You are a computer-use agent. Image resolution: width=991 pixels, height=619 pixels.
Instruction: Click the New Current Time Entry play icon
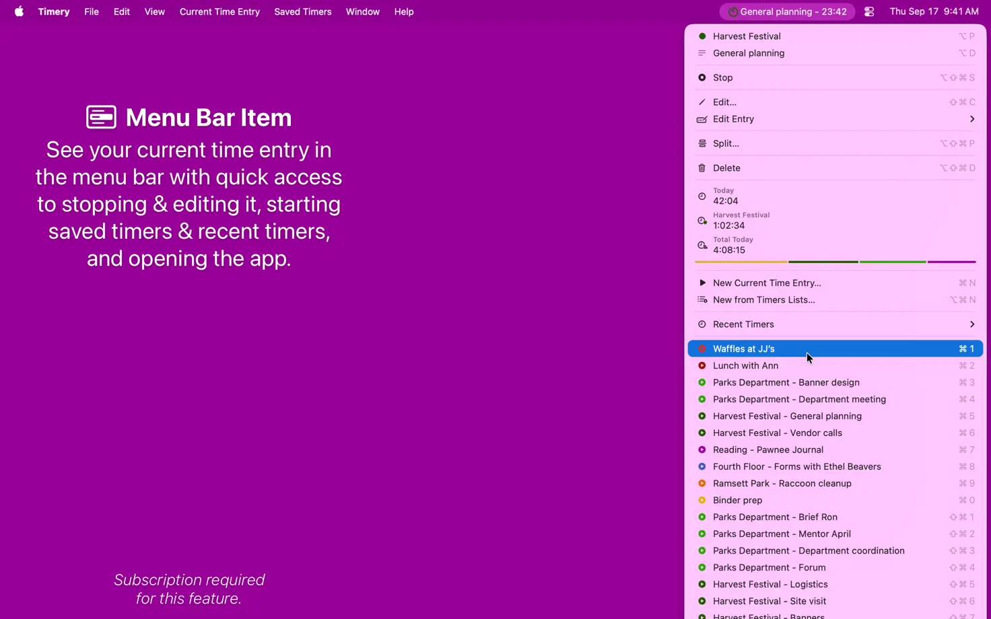tap(702, 283)
